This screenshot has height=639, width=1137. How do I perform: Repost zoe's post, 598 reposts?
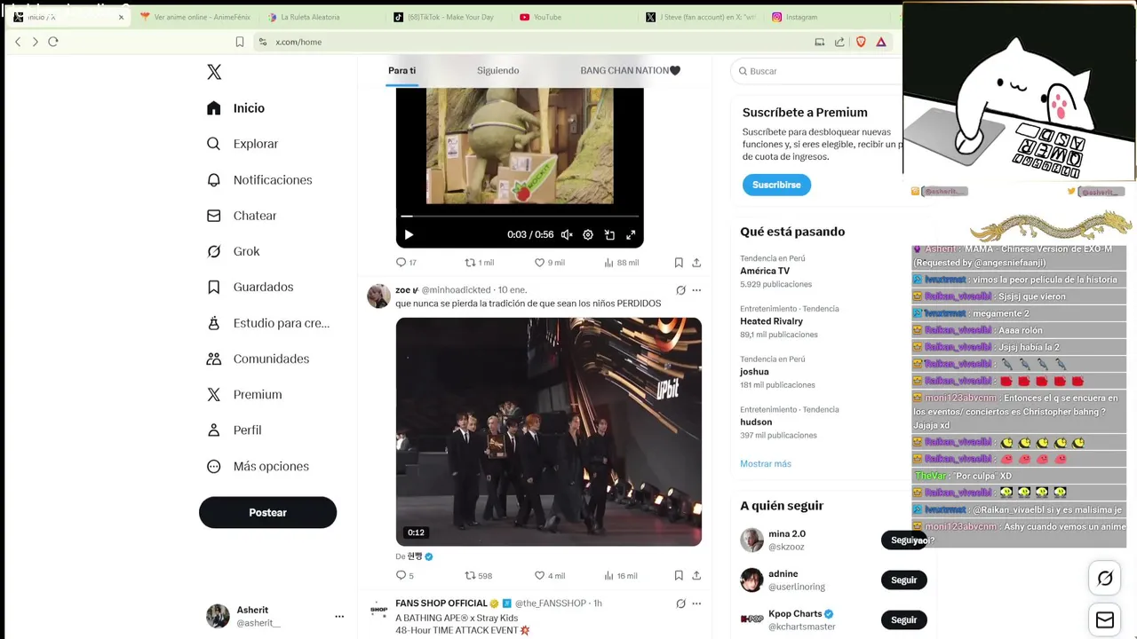click(x=479, y=576)
